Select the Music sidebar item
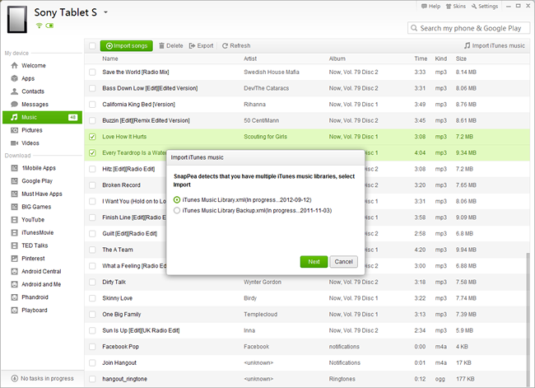 click(x=42, y=117)
